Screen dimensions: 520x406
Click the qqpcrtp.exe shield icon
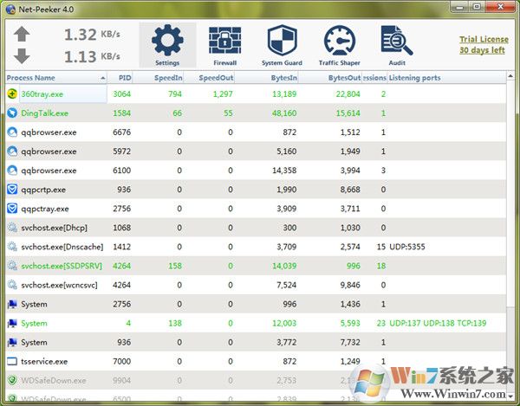[x=12, y=190]
